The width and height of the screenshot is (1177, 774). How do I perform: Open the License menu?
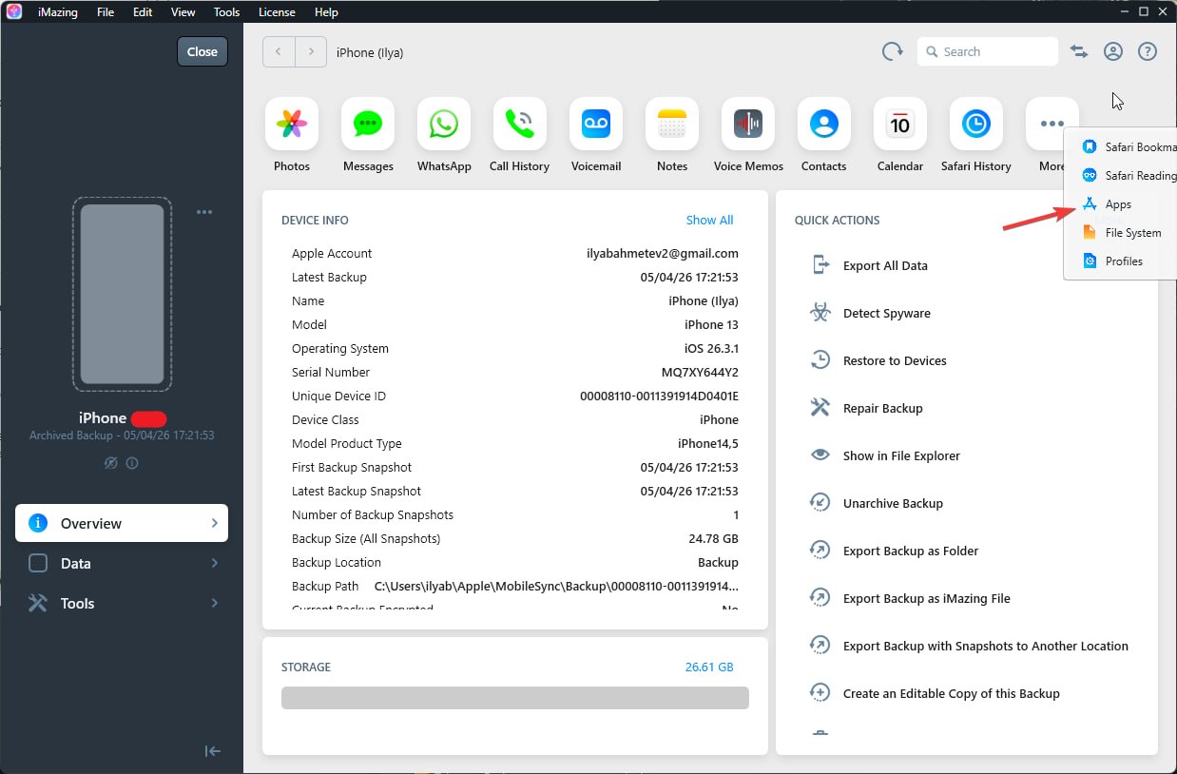pos(277,12)
